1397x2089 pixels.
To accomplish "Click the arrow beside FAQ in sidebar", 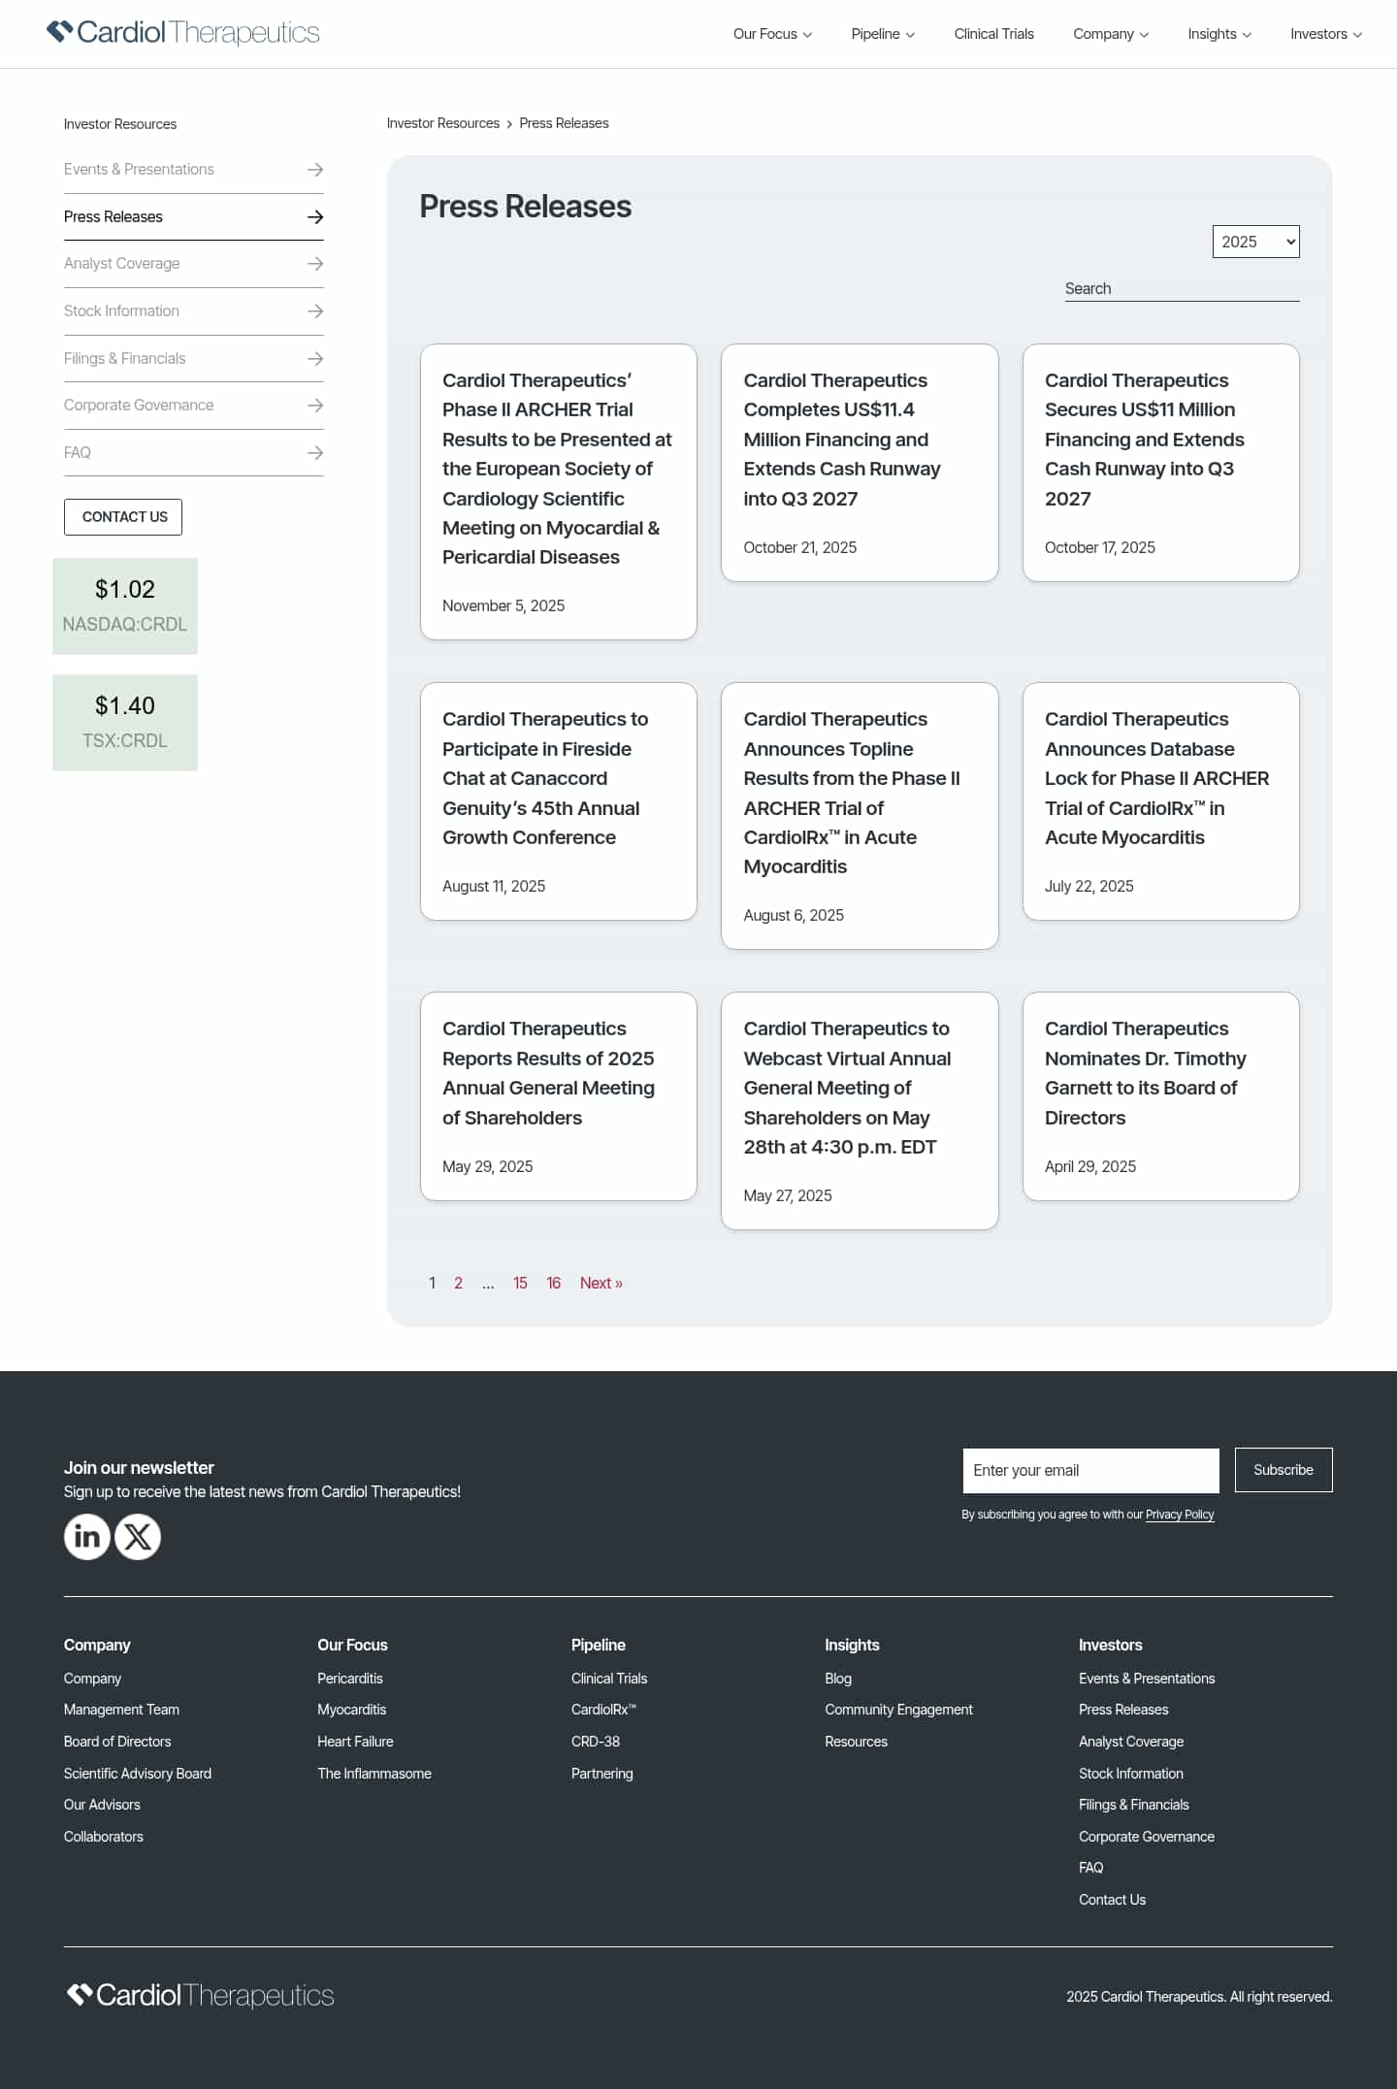I will point(314,453).
